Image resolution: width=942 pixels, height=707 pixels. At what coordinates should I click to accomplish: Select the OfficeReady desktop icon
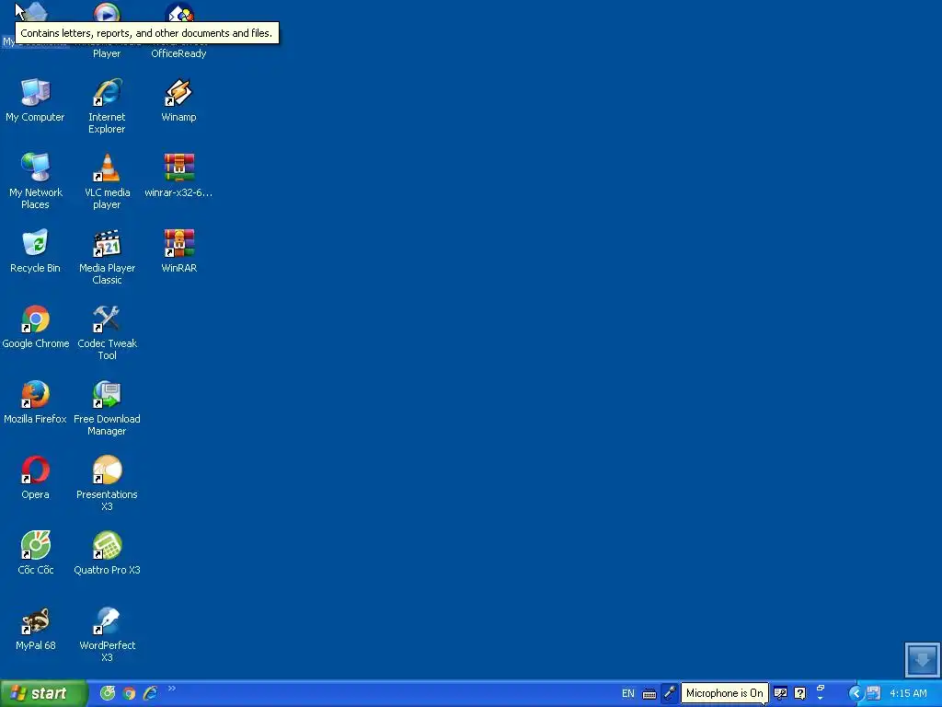(179, 12)
